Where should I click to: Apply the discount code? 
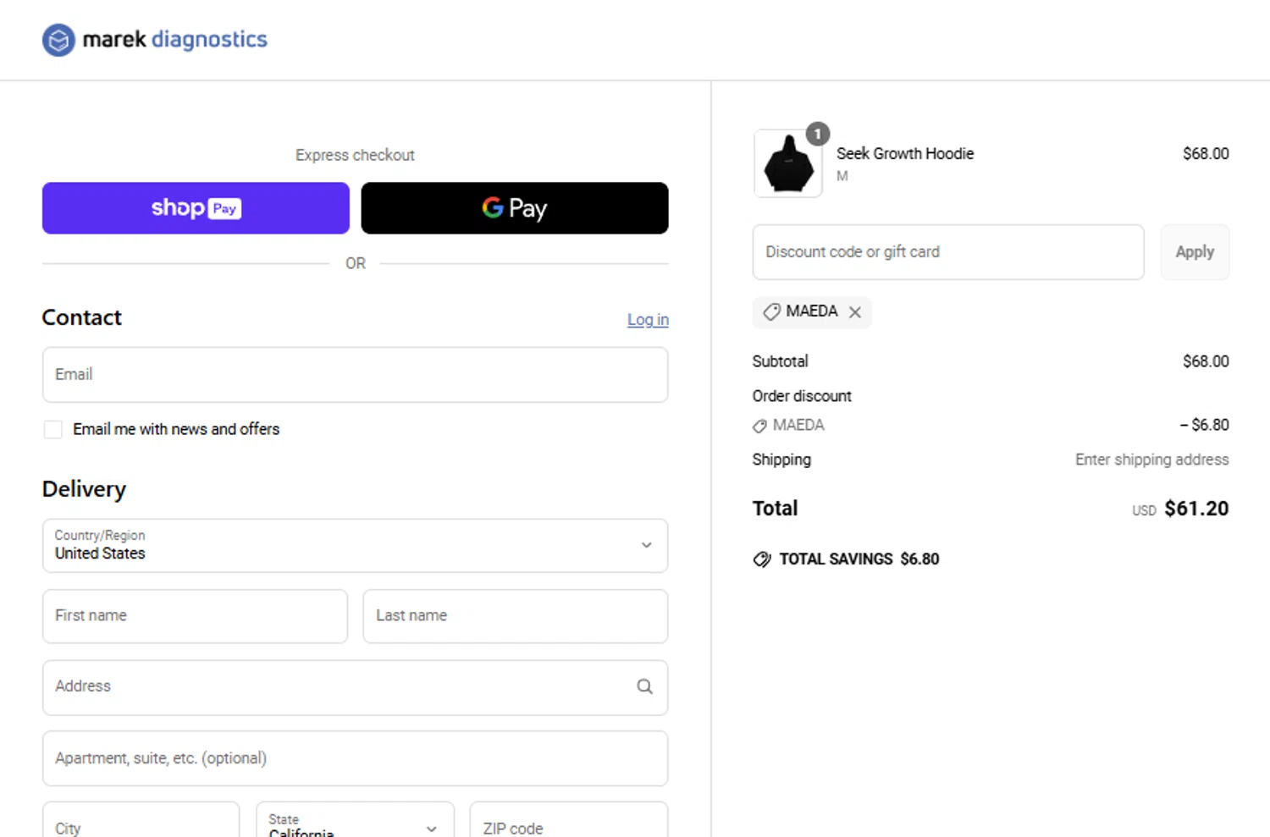click(x=1195, y=252)
